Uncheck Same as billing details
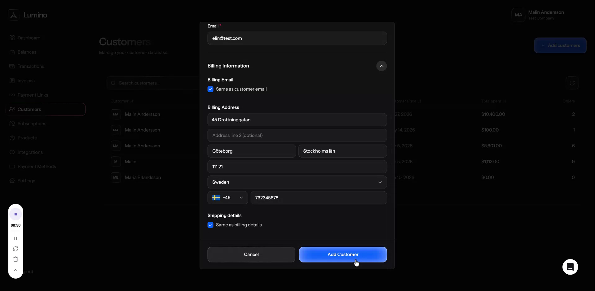 [x=210, y=225]
